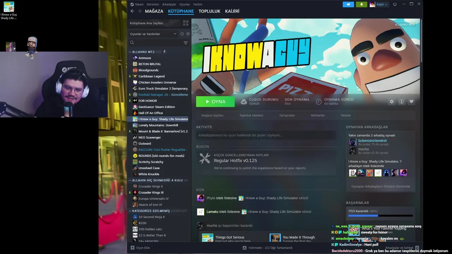
Task: Open the Destek link
Action: (346, 115)
